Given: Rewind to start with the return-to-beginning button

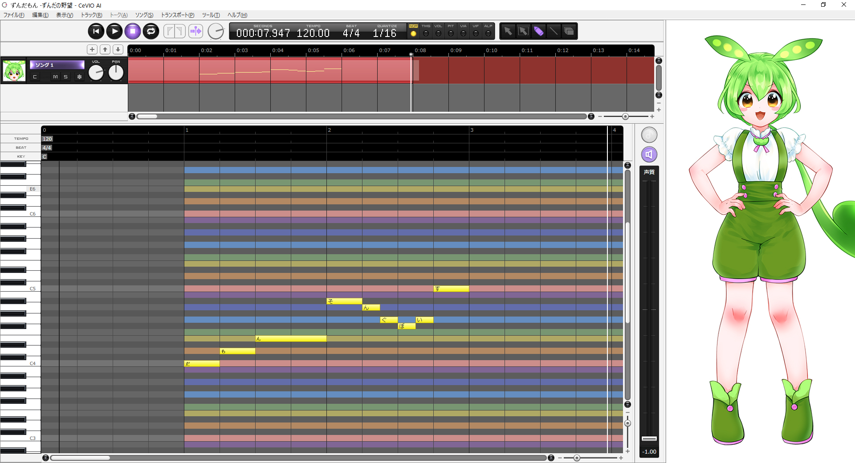Looking at the screenshot, I should [96, 31].
